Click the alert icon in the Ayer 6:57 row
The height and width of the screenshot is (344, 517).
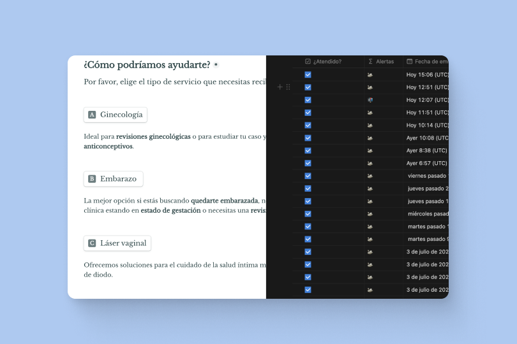click(370, 163)
